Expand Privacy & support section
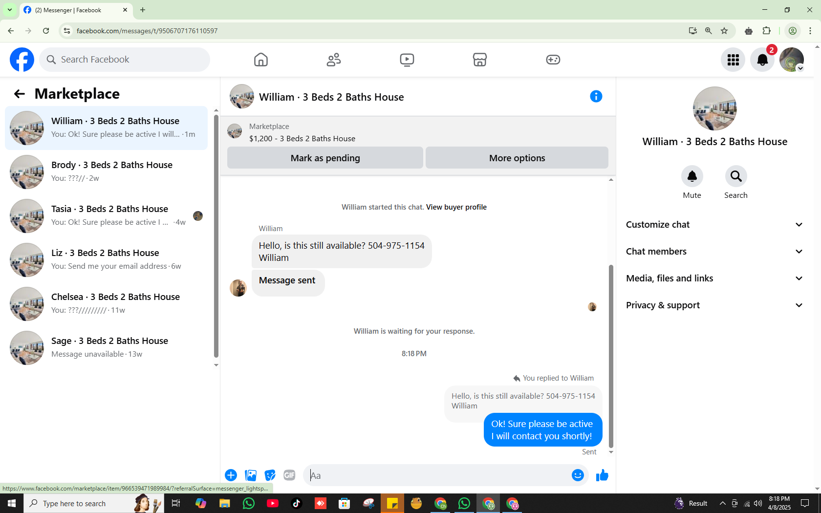The width and height of the screenshot is (821, 513). click(714, 305)
